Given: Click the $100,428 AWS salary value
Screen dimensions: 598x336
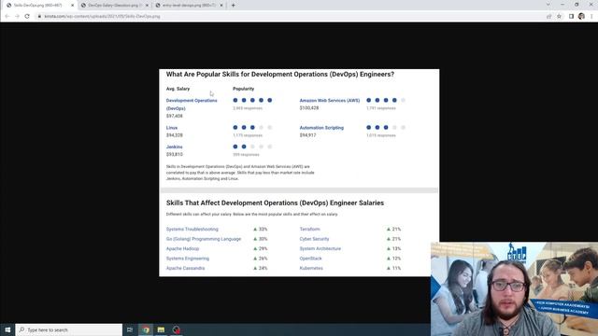Looking at the screenshot, I should [x=309, y=108].
